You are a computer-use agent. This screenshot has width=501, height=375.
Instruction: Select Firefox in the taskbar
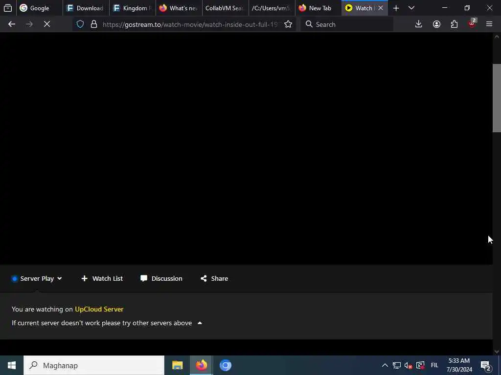(x=201, y=365)
